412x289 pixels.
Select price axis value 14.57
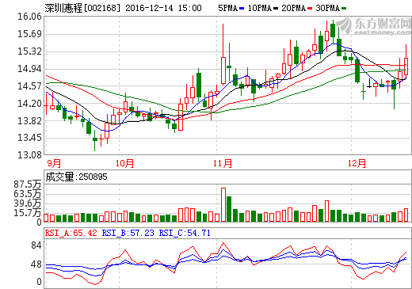(x=29, y=86)
